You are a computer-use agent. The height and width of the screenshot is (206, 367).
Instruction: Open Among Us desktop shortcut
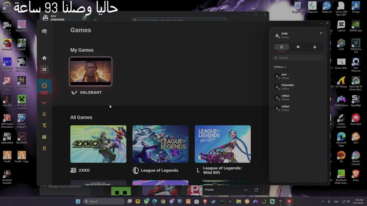click(x=7, y=45)
